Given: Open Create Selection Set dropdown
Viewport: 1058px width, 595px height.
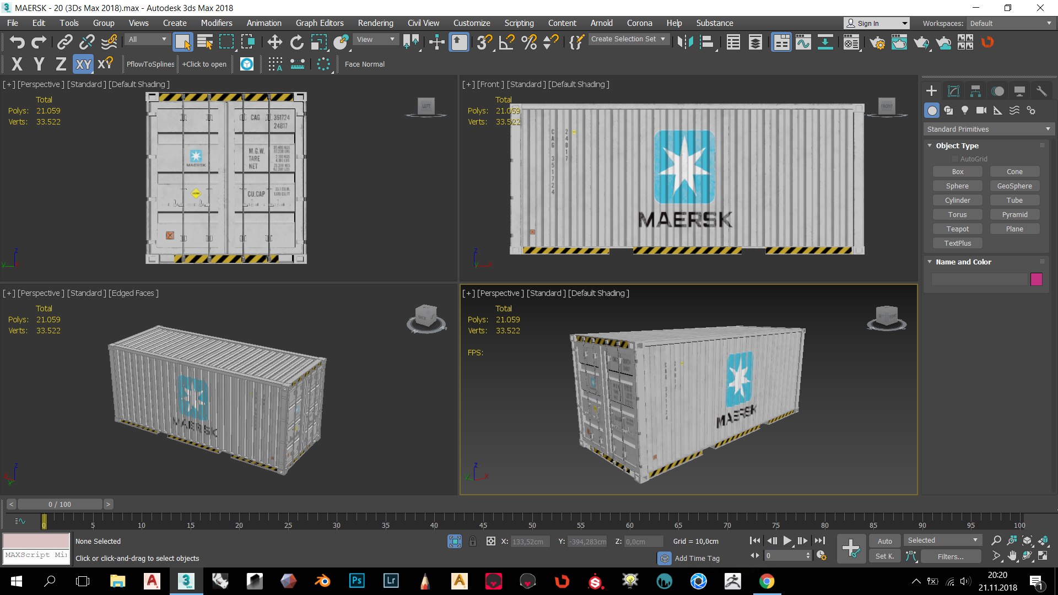Looking at the screenshot, I should tap(629, 39).
